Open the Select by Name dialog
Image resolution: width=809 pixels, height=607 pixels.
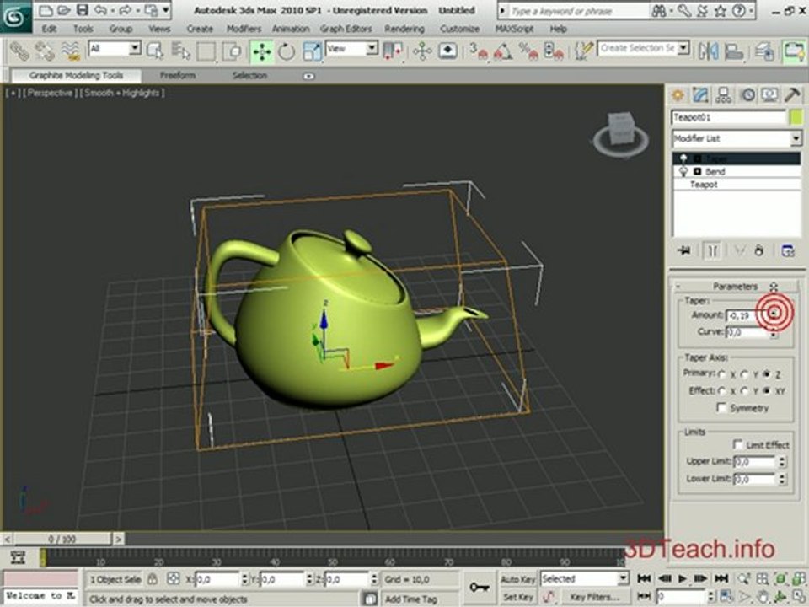click(180, 51)
